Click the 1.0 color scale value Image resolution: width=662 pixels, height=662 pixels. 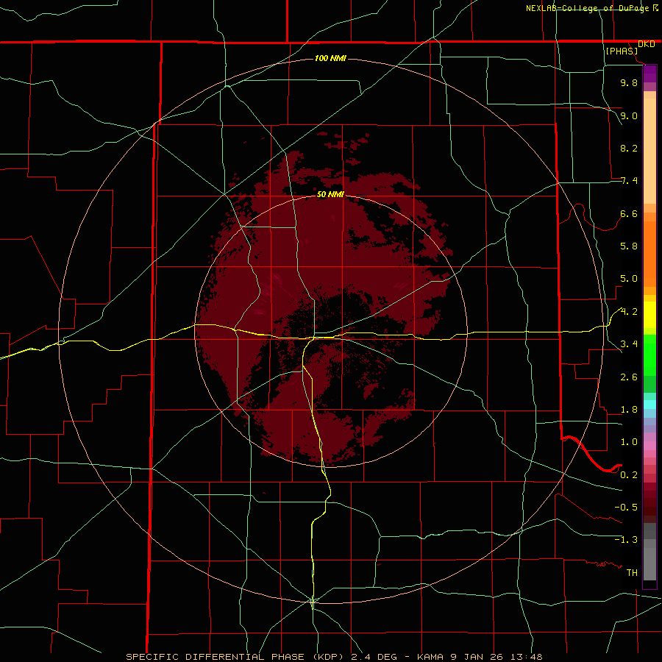pos(629,442)
